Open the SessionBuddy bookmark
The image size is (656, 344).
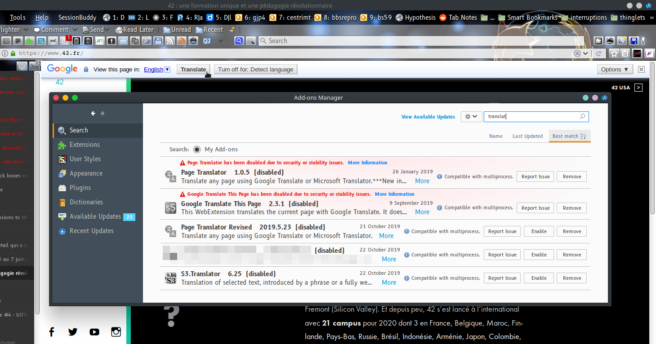[x=77, y=18]
